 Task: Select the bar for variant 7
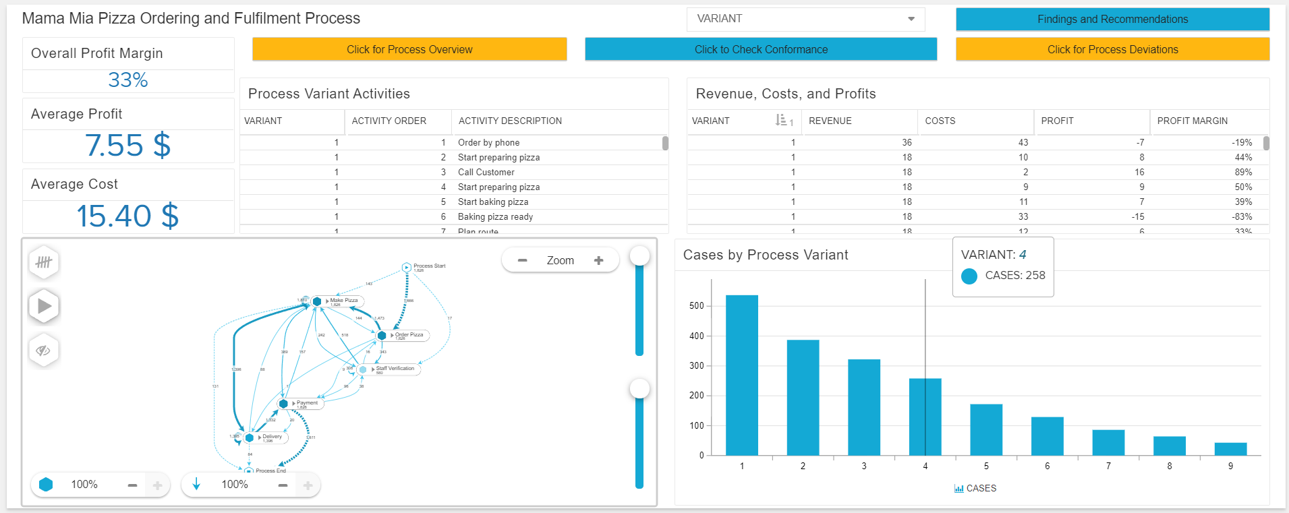click(1108, 443)
